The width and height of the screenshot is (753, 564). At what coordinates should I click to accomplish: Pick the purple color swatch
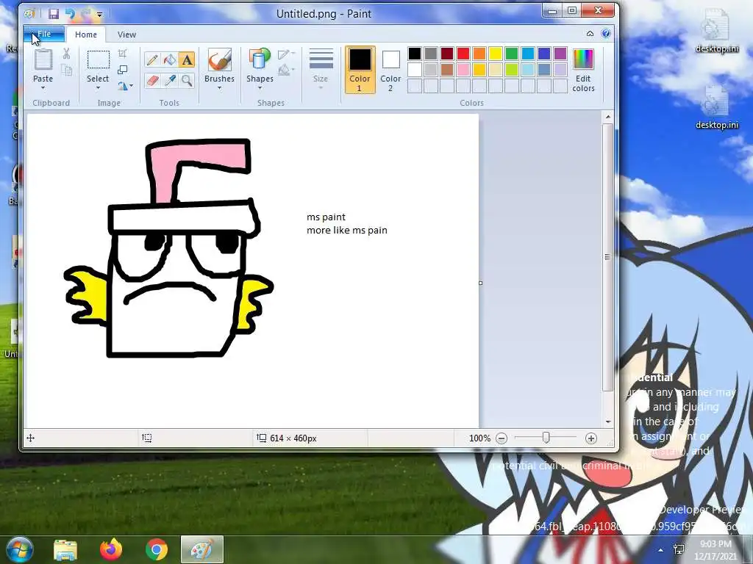coord(560,53)
